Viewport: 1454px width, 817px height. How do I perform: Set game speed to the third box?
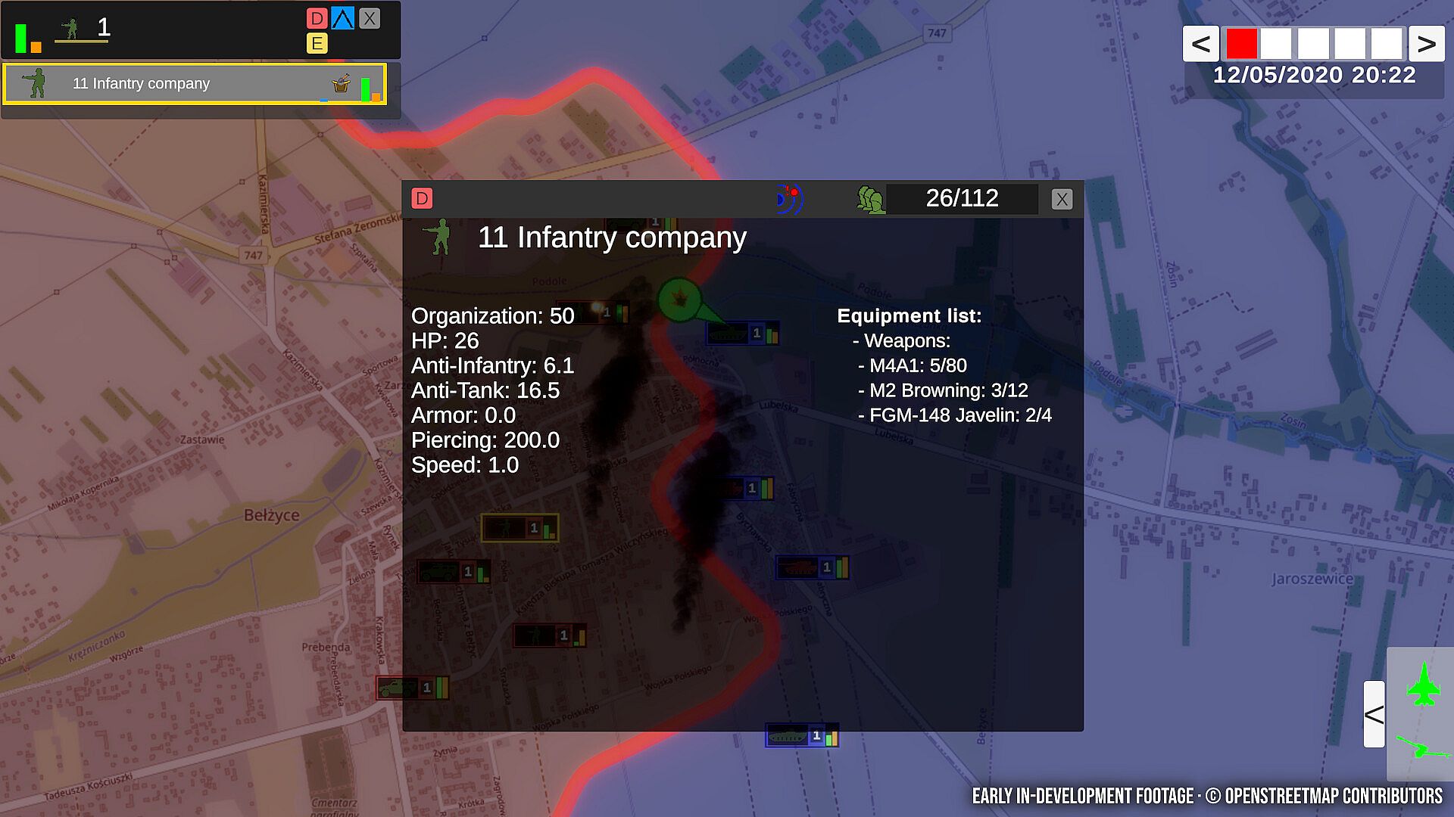[x=1313, y=44]
